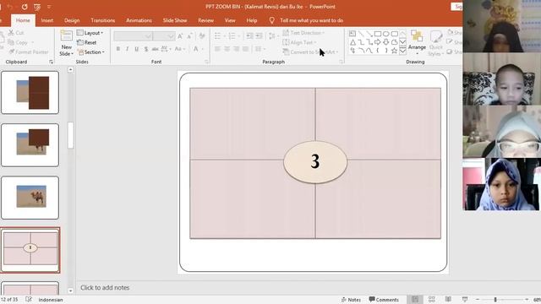This screenshot has height=304, width=541.
Task: Click the New Slide button
Action: pyautogui.click(x=66, y=43)
